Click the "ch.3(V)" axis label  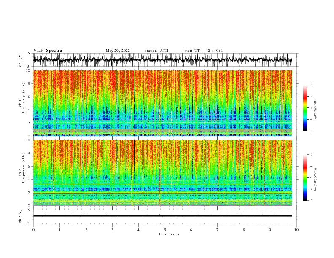(x=20, y=216)
